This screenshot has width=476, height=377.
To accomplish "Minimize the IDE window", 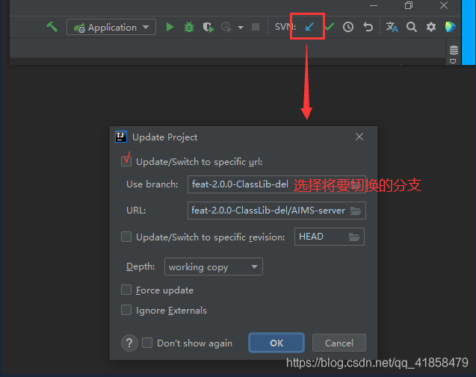I will 374,5.
